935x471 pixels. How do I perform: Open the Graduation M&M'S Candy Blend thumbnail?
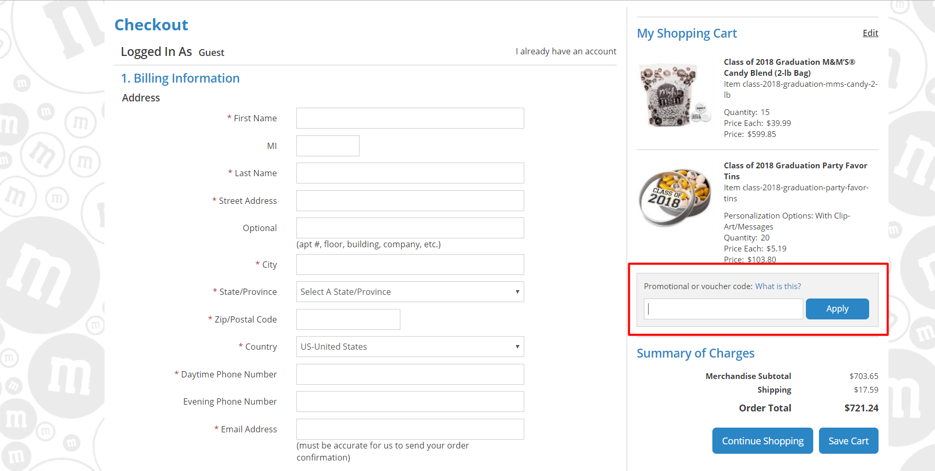(675, 95)
